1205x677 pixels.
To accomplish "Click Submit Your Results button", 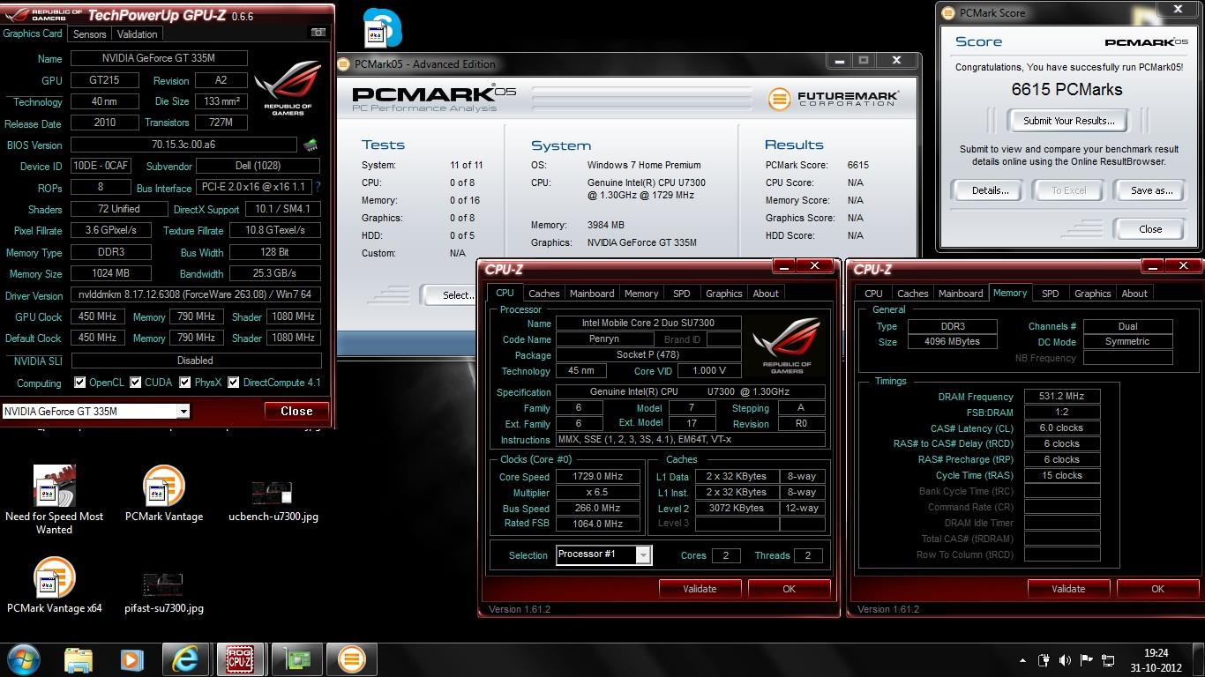I will point(1068,121).
